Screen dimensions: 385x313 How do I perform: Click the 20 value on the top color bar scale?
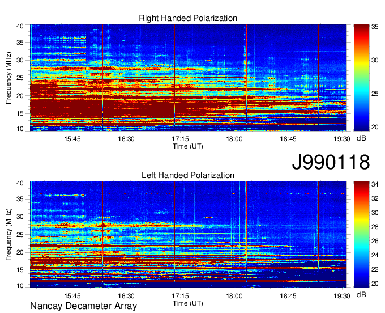[375, 127]
